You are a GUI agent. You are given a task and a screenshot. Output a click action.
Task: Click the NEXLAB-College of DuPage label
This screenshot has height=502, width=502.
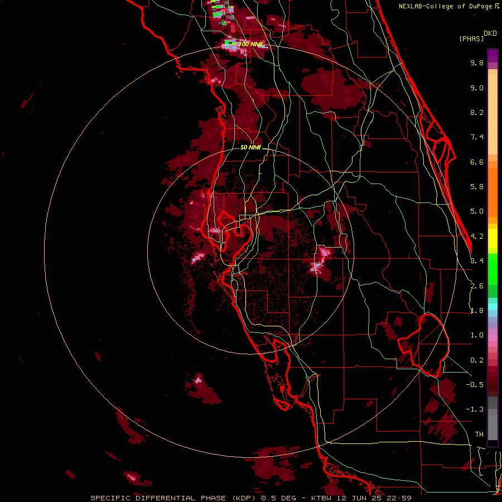point(446,6)
